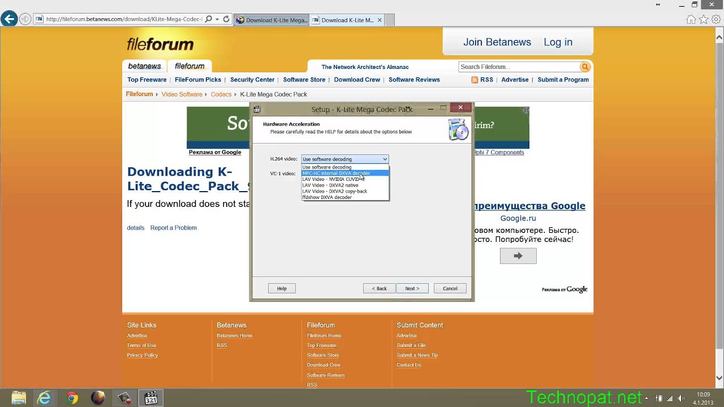Open the betanews site tab

pos(144,66)
